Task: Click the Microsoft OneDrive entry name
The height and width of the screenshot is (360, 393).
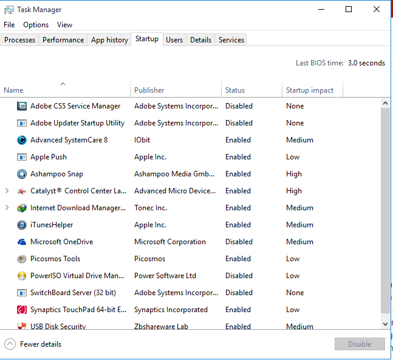Action: (x=62, y=242)
